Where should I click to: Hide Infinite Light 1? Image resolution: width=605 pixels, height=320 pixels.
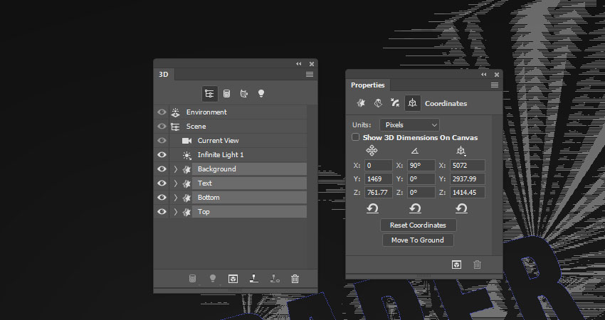point(162,155)
